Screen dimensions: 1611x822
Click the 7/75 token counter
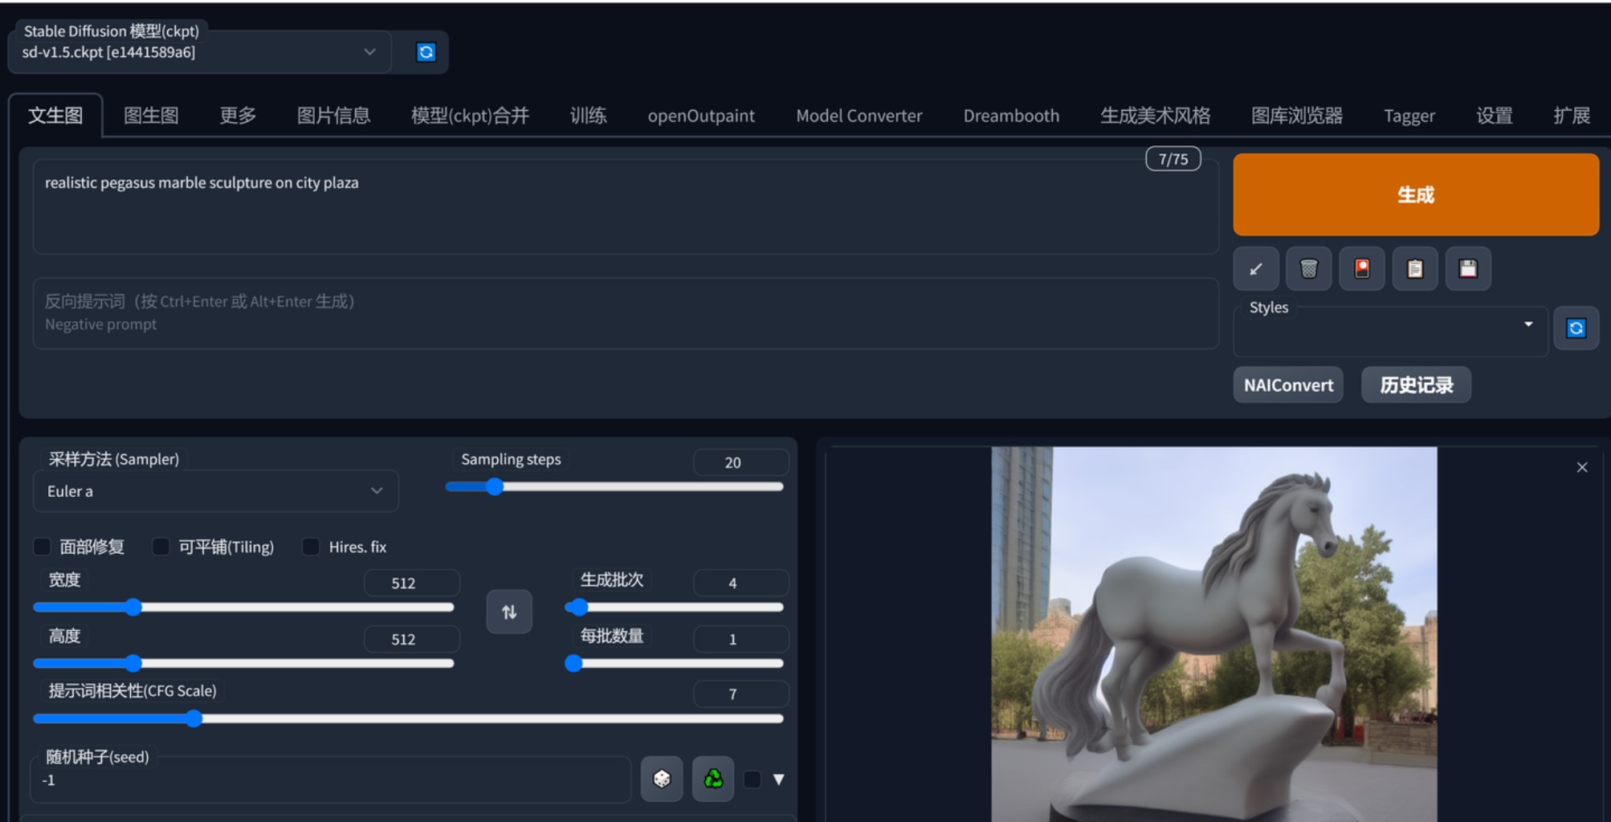point(1173,159)
